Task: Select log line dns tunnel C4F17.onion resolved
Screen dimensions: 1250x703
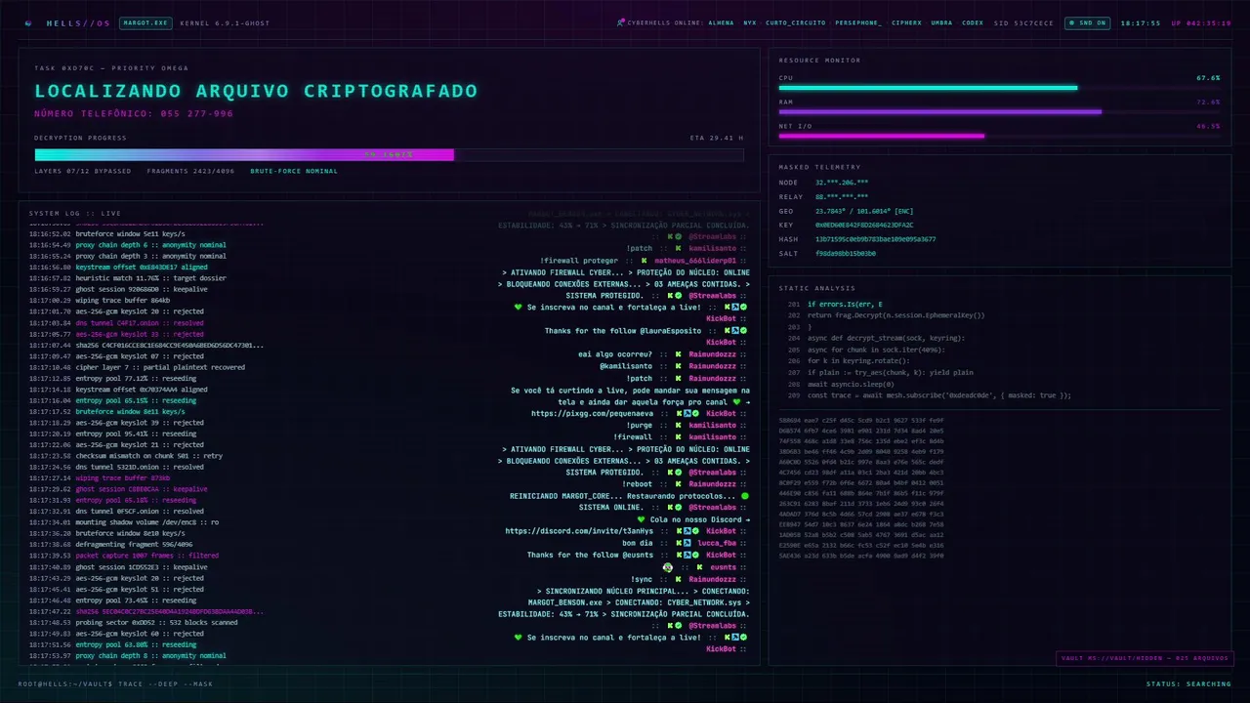Action: pyautogui.click(x=116, y=322)
